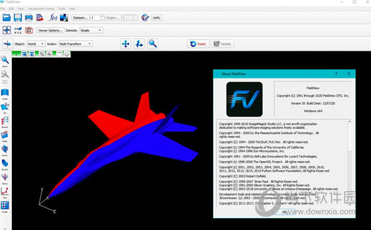This screenshot has height=230, width=371.
Task: Click the center view icon
Action: (7, 30)
